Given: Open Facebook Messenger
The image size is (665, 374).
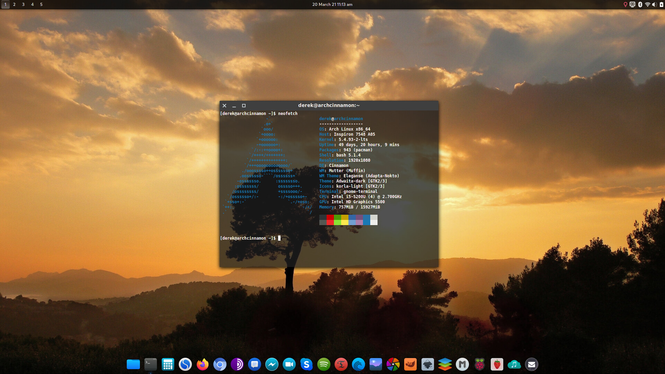Looking at the screenshot, I should 272,364.
